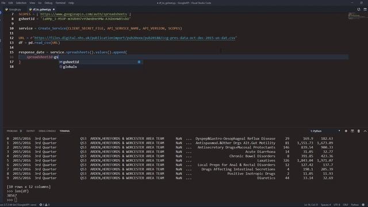Screen dimensions: 368x207
Task: Minimize the Visual Studio Code window
Action: tap(352, 3)
